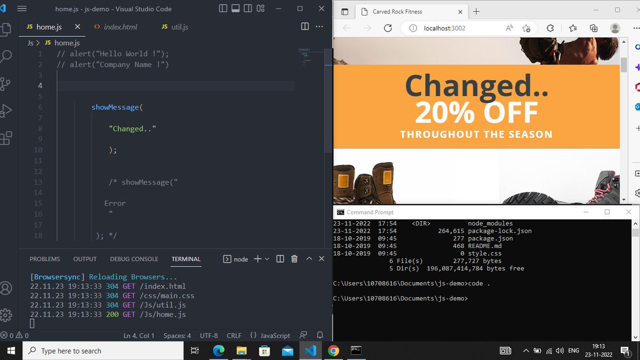Toggle secondary side bar layout icon

(247, 9)
